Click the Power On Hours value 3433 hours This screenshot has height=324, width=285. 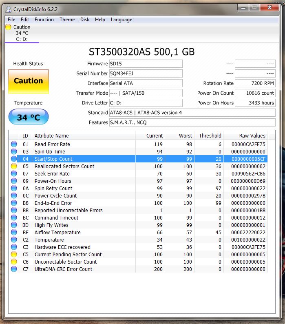pos(255,103)
